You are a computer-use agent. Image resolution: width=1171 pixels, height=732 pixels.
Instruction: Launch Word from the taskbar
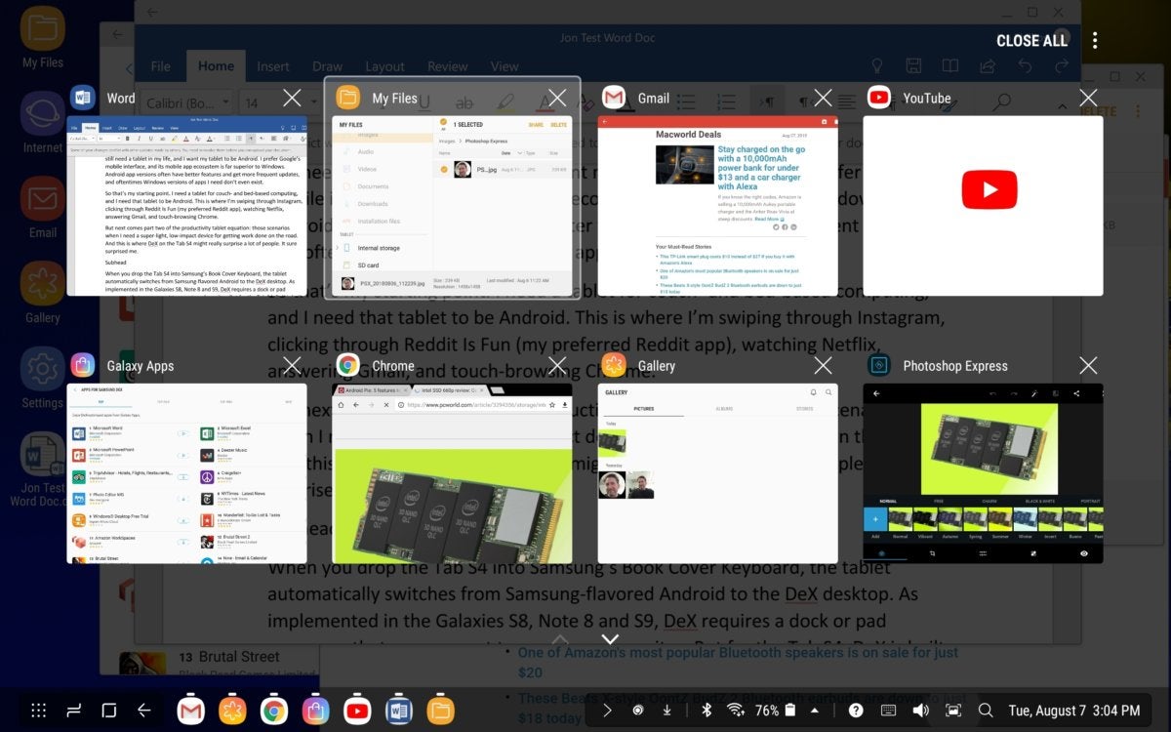pos(398,711)
